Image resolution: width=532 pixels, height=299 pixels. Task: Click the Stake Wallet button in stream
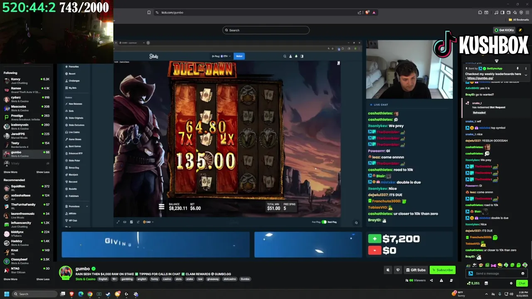[239, 56]
